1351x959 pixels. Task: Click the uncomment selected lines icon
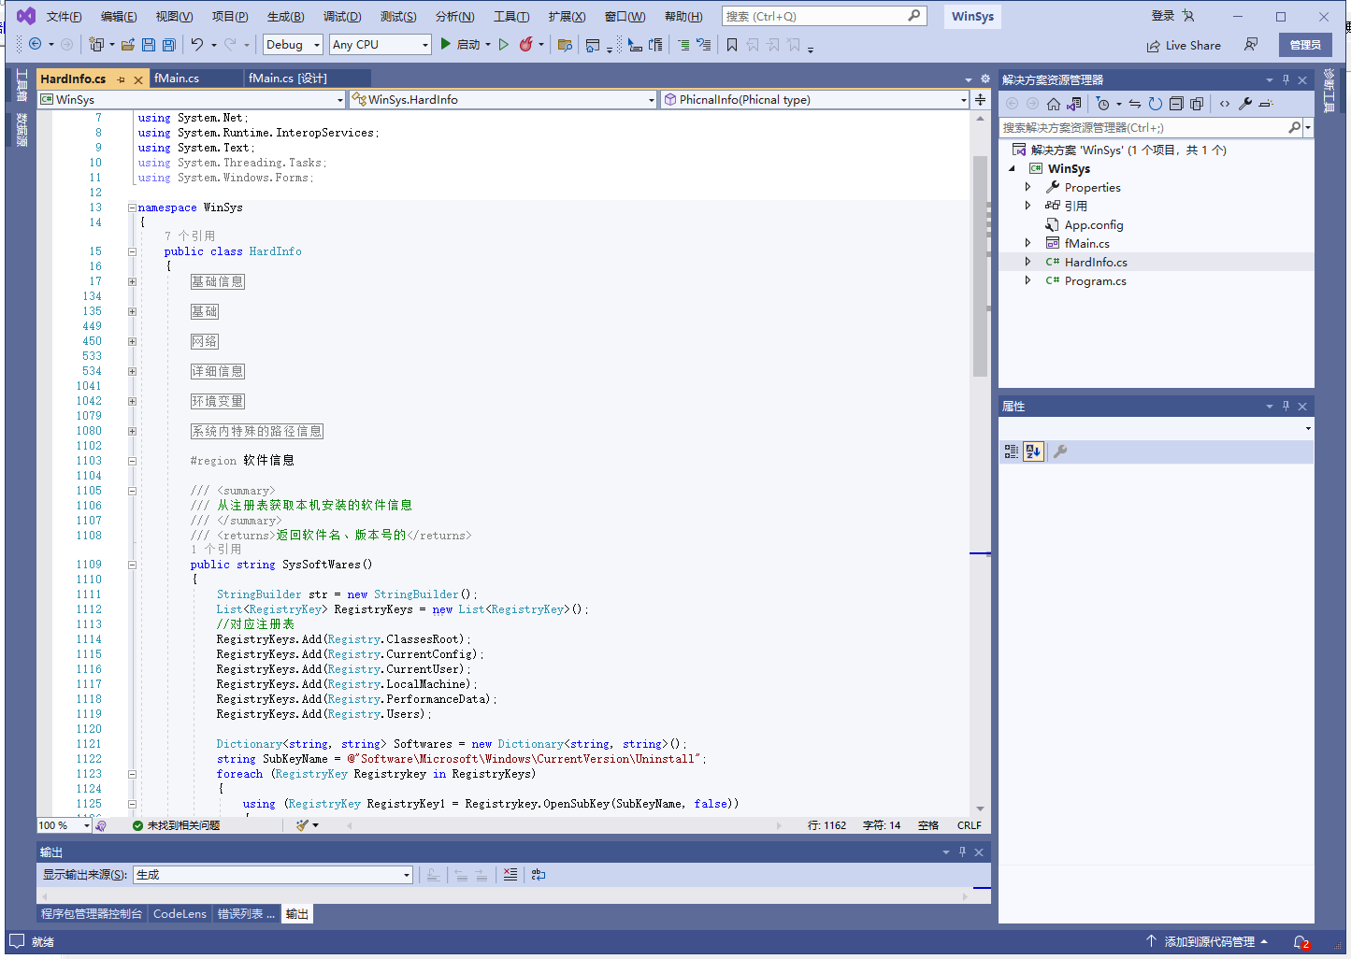coord(704,44)
